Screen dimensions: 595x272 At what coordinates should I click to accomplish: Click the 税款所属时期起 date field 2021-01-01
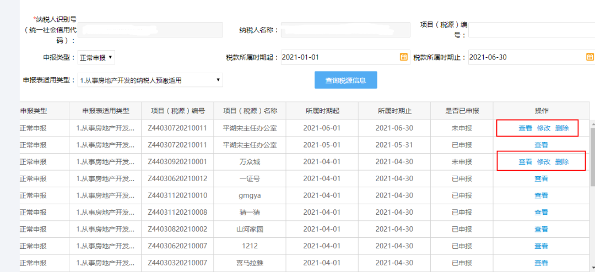pyautogui.click(x=345, y=57)
